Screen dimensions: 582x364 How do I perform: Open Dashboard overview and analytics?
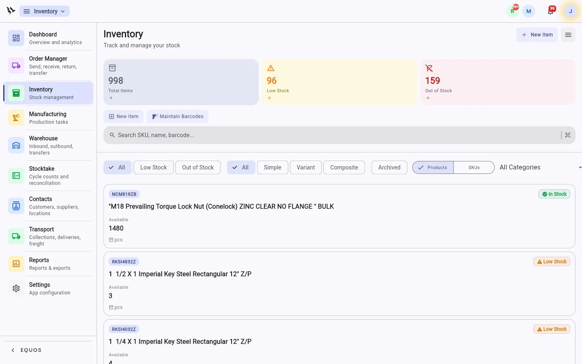(x=48, y=38)
